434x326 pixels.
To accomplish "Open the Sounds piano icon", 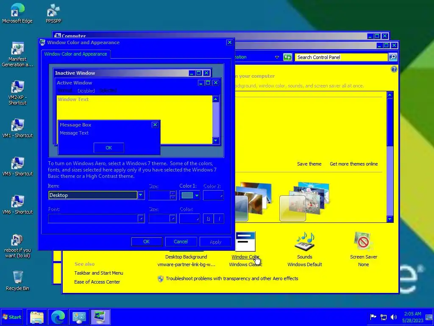I will coord(304,242).
